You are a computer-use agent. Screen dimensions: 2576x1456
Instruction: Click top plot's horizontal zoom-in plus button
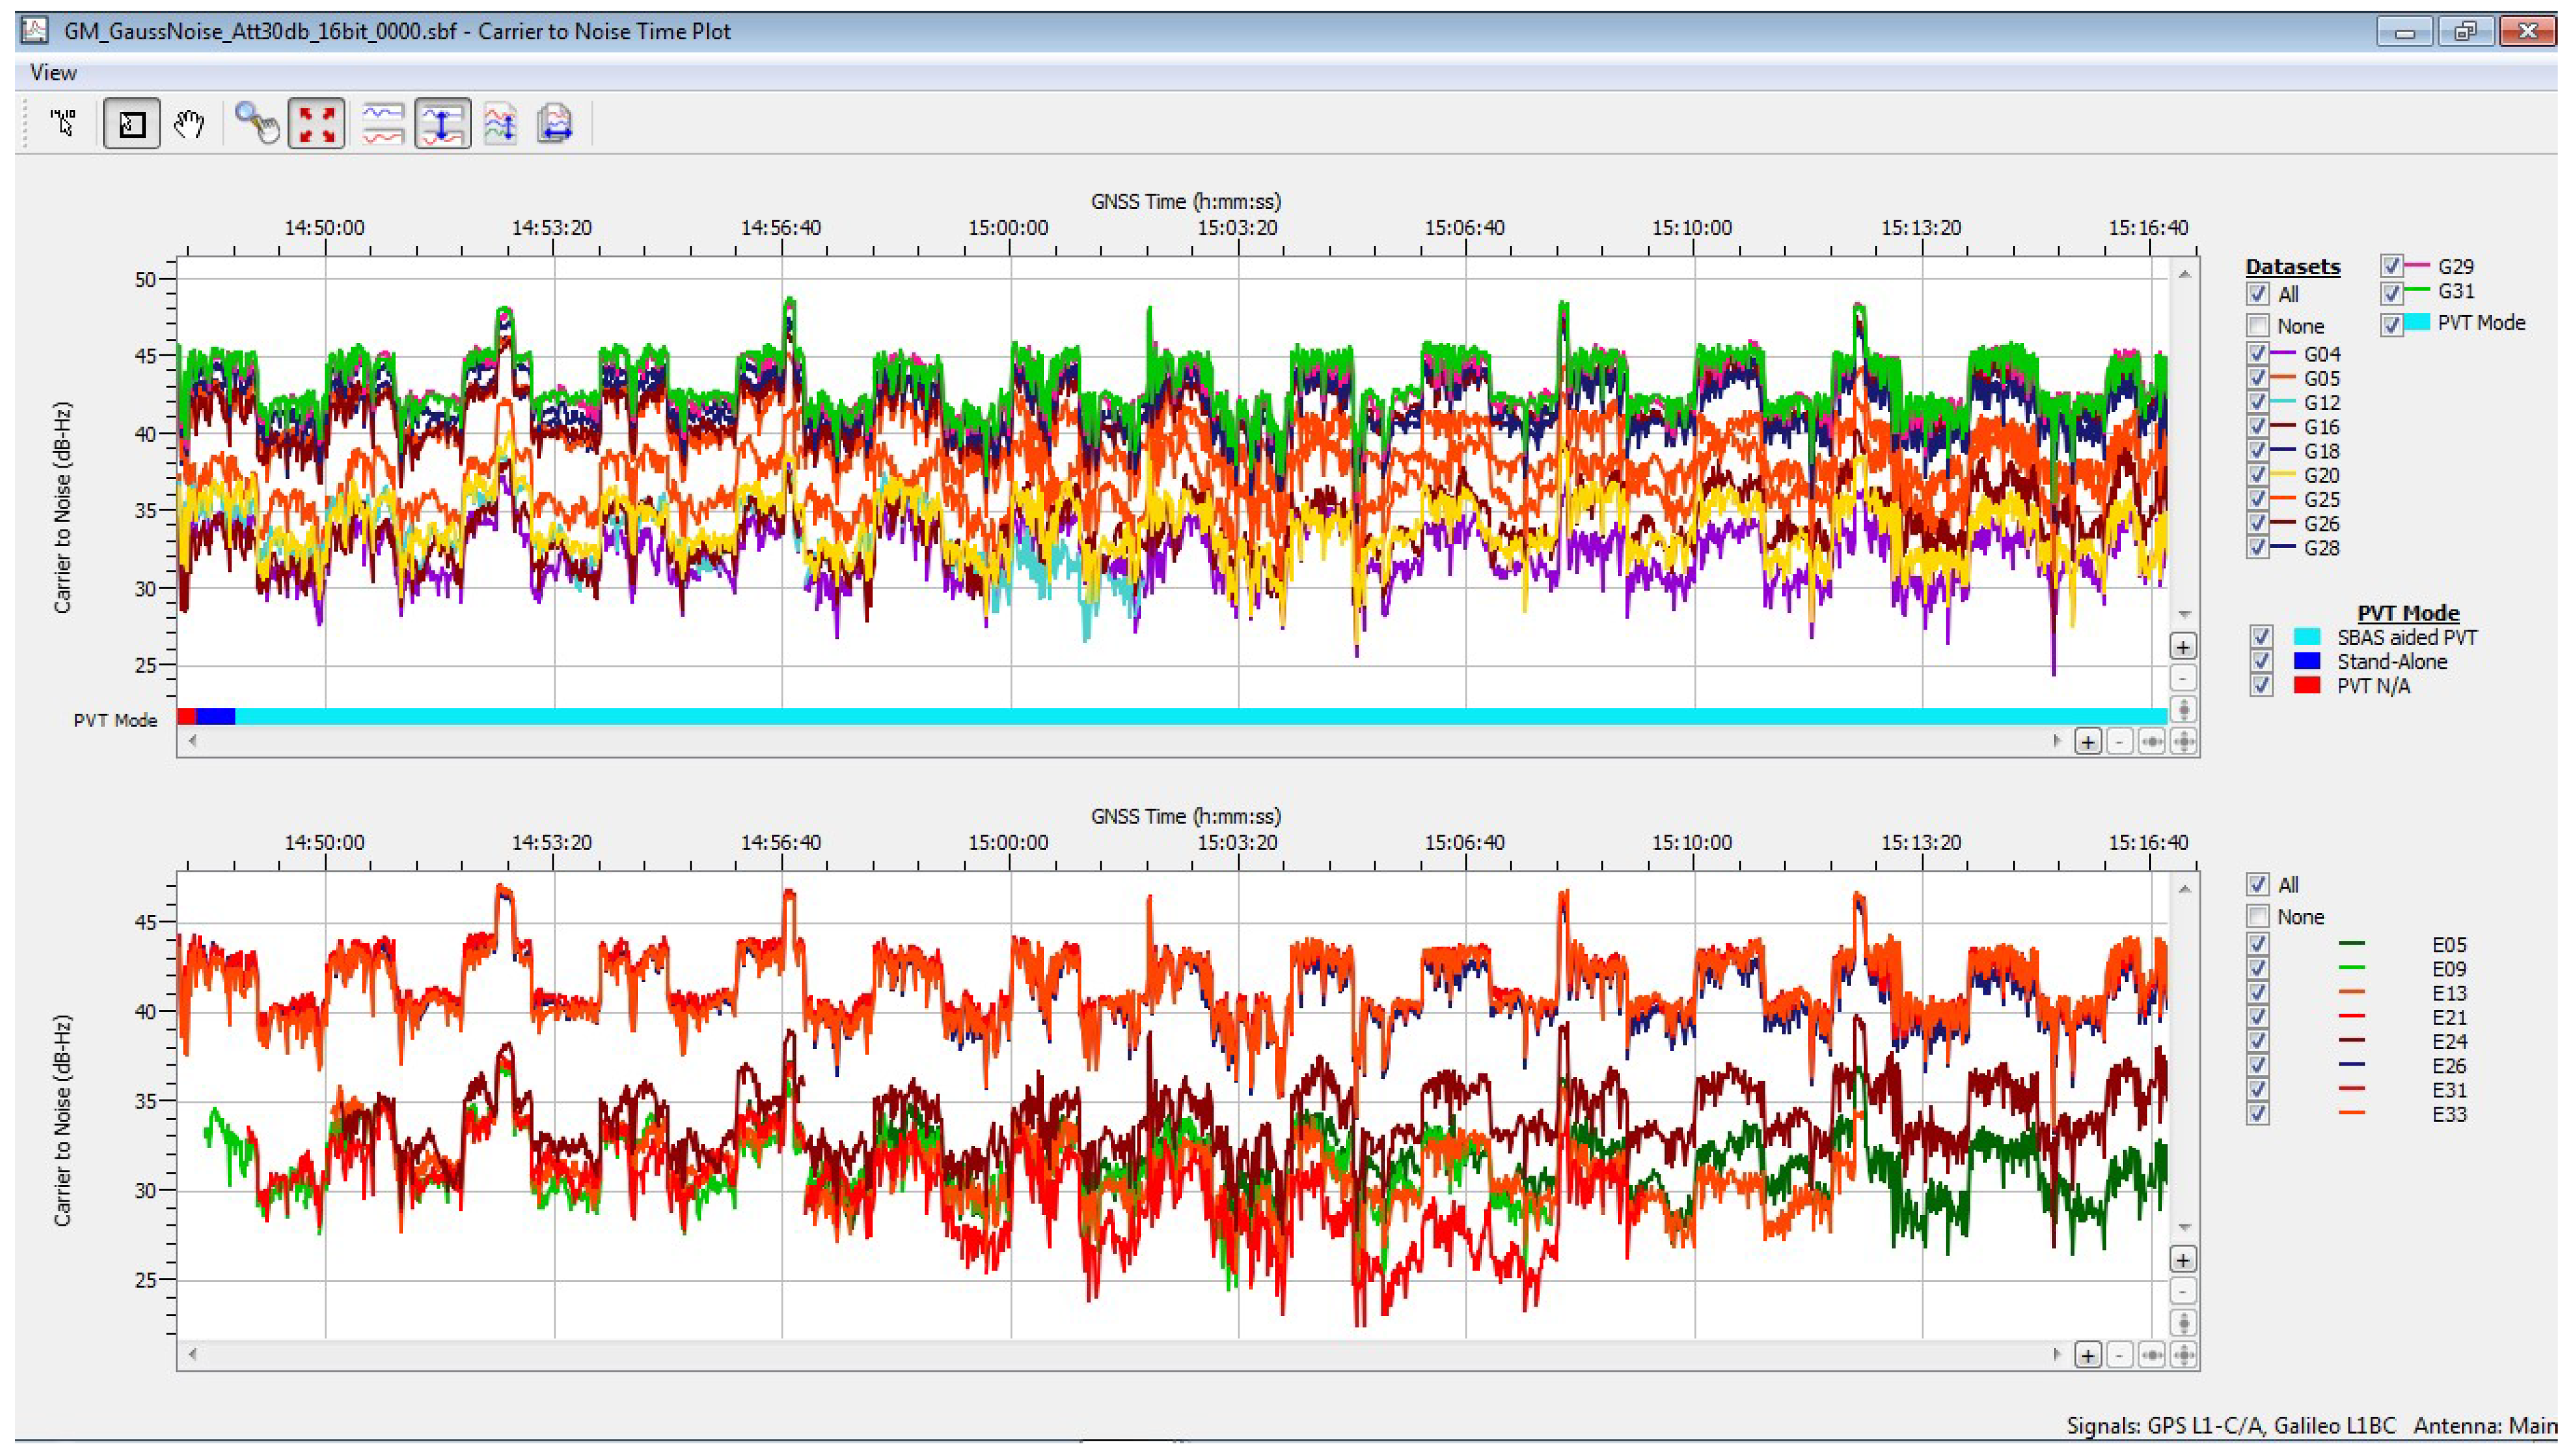[x=2088, y=742]
